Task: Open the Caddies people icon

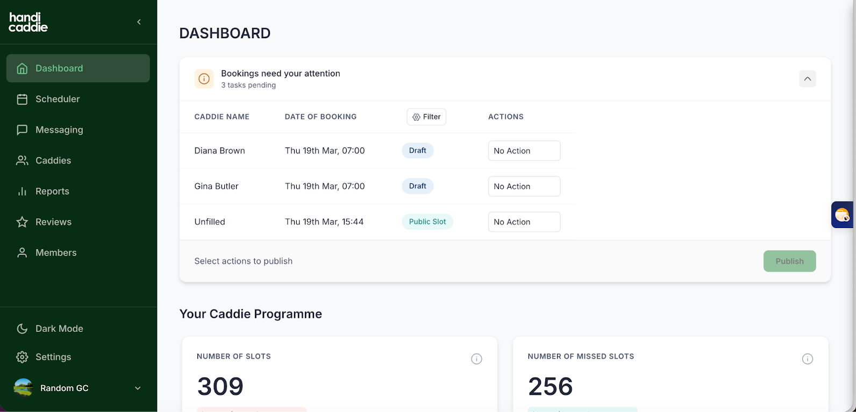Action: pos(22,160)
